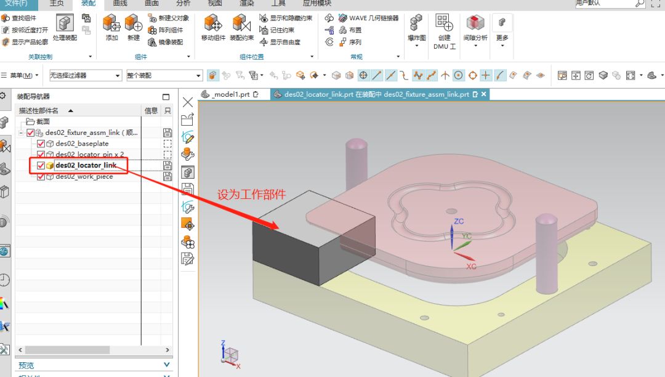Image resolution: width=665 pixels, height=377 pixels.
Task: Switch to the _model1.prt document tab
Action: (230, 94)
